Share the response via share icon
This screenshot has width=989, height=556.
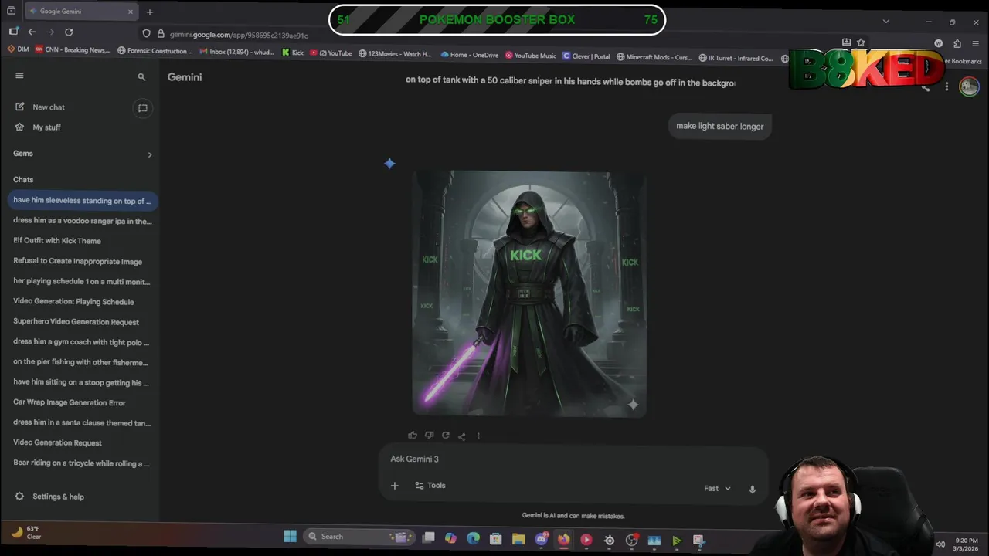pos(461,436)
